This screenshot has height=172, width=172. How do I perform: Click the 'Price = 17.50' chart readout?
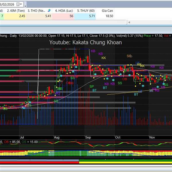153,36
